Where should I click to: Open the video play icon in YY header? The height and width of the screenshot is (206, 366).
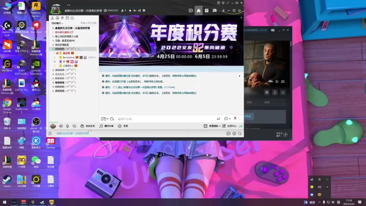[191, 11]
